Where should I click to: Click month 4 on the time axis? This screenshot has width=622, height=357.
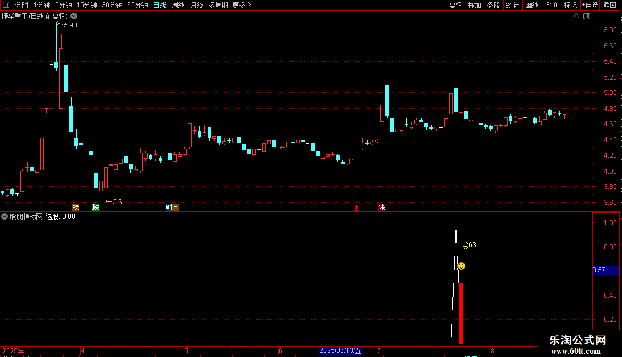click(83, 351)
